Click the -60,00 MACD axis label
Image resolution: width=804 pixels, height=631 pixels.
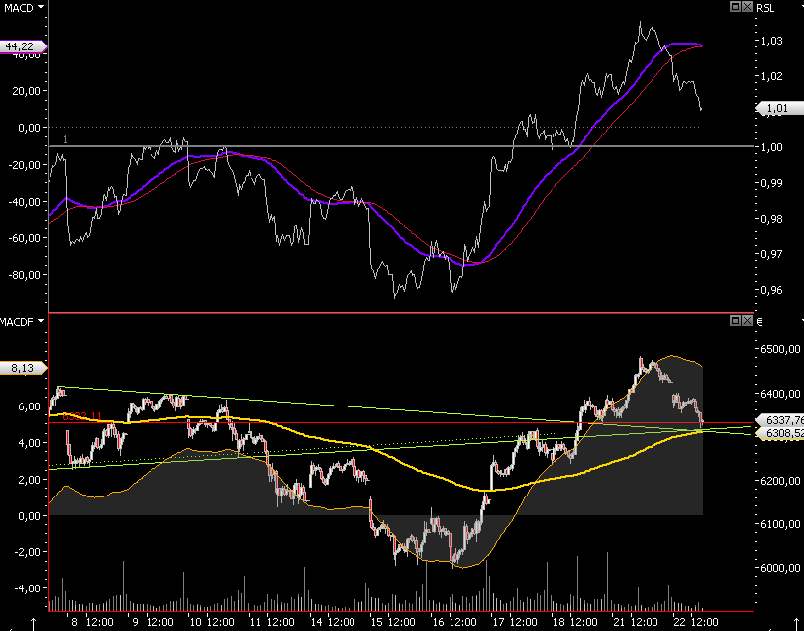click(x=25, y=238)
